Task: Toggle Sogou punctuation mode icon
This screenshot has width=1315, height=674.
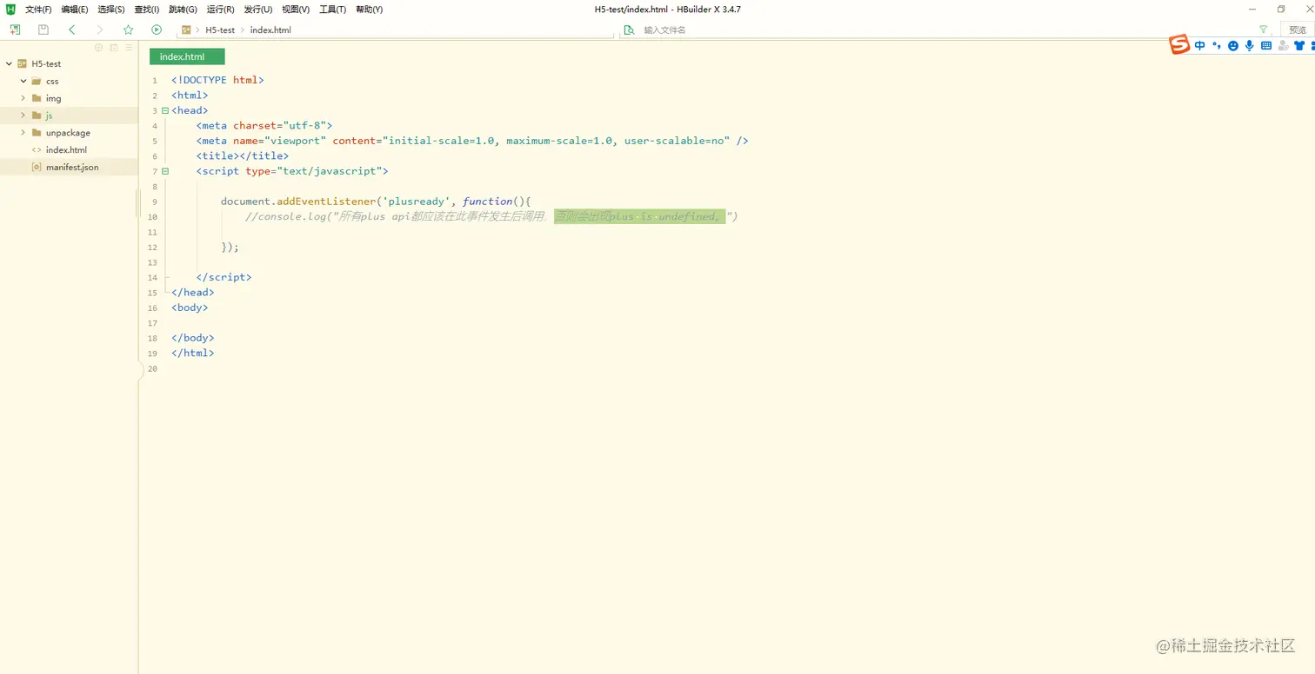Action: click(1217, 45)
